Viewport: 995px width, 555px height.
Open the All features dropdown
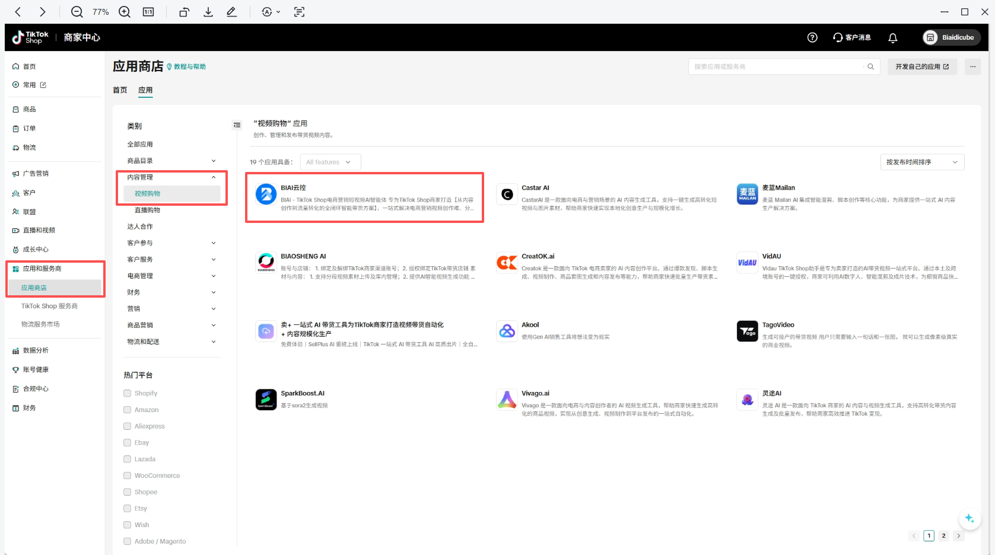point(330,162)
